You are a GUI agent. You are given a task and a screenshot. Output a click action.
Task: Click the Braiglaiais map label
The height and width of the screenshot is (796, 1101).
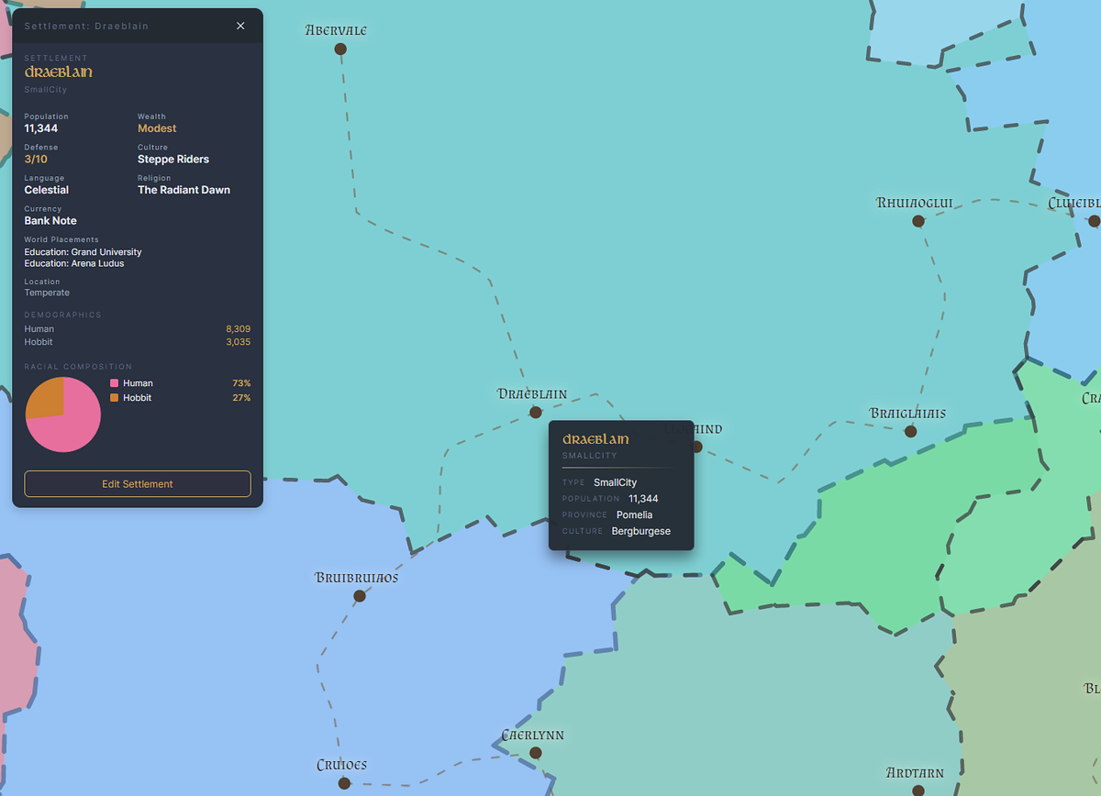click(907, 413)
